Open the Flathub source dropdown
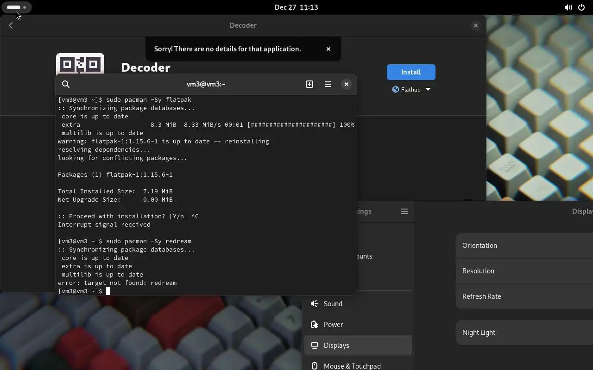Screen dimensions: 593x370 (411, 89)
